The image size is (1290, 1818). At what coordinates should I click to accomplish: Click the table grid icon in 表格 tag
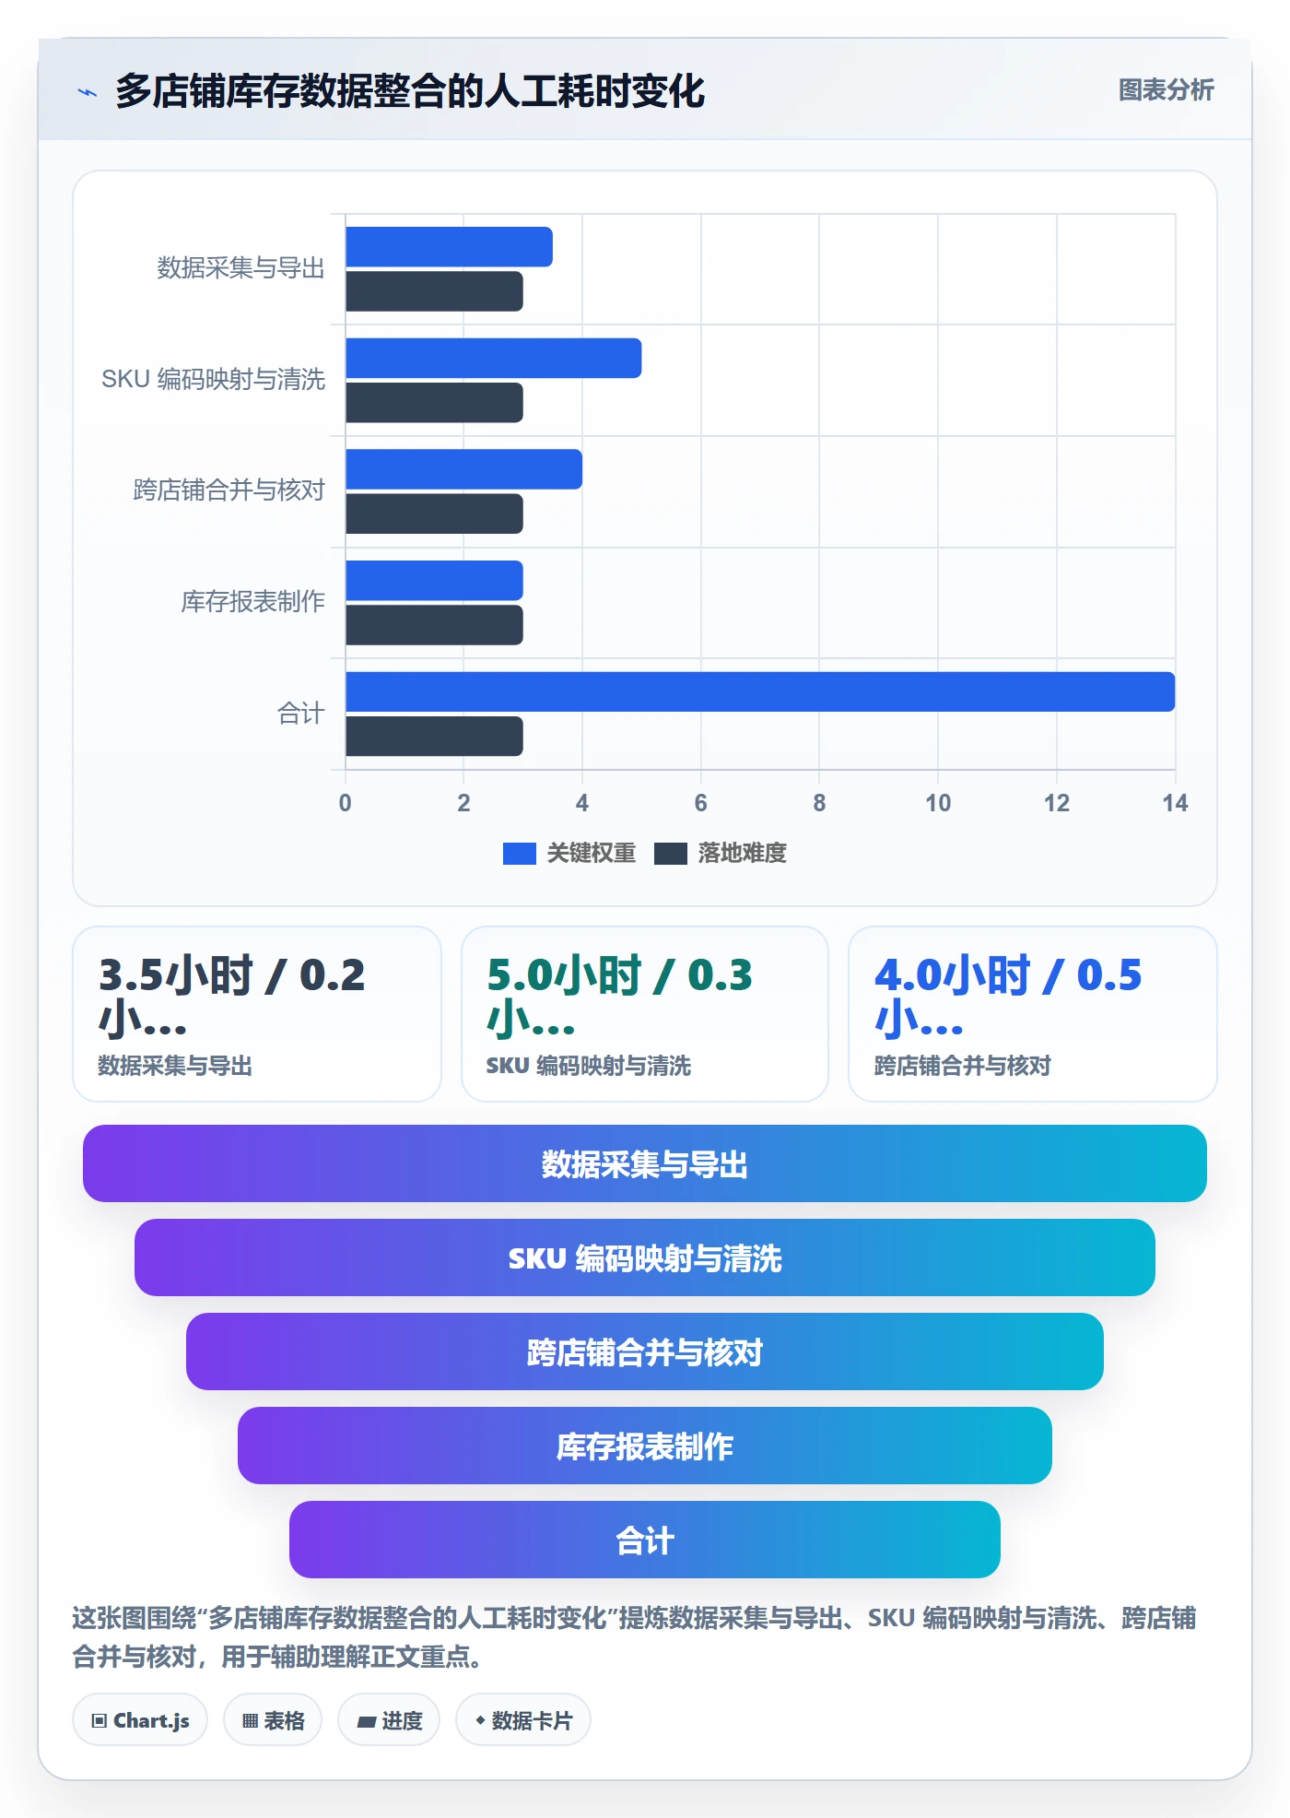[250, 1720]
